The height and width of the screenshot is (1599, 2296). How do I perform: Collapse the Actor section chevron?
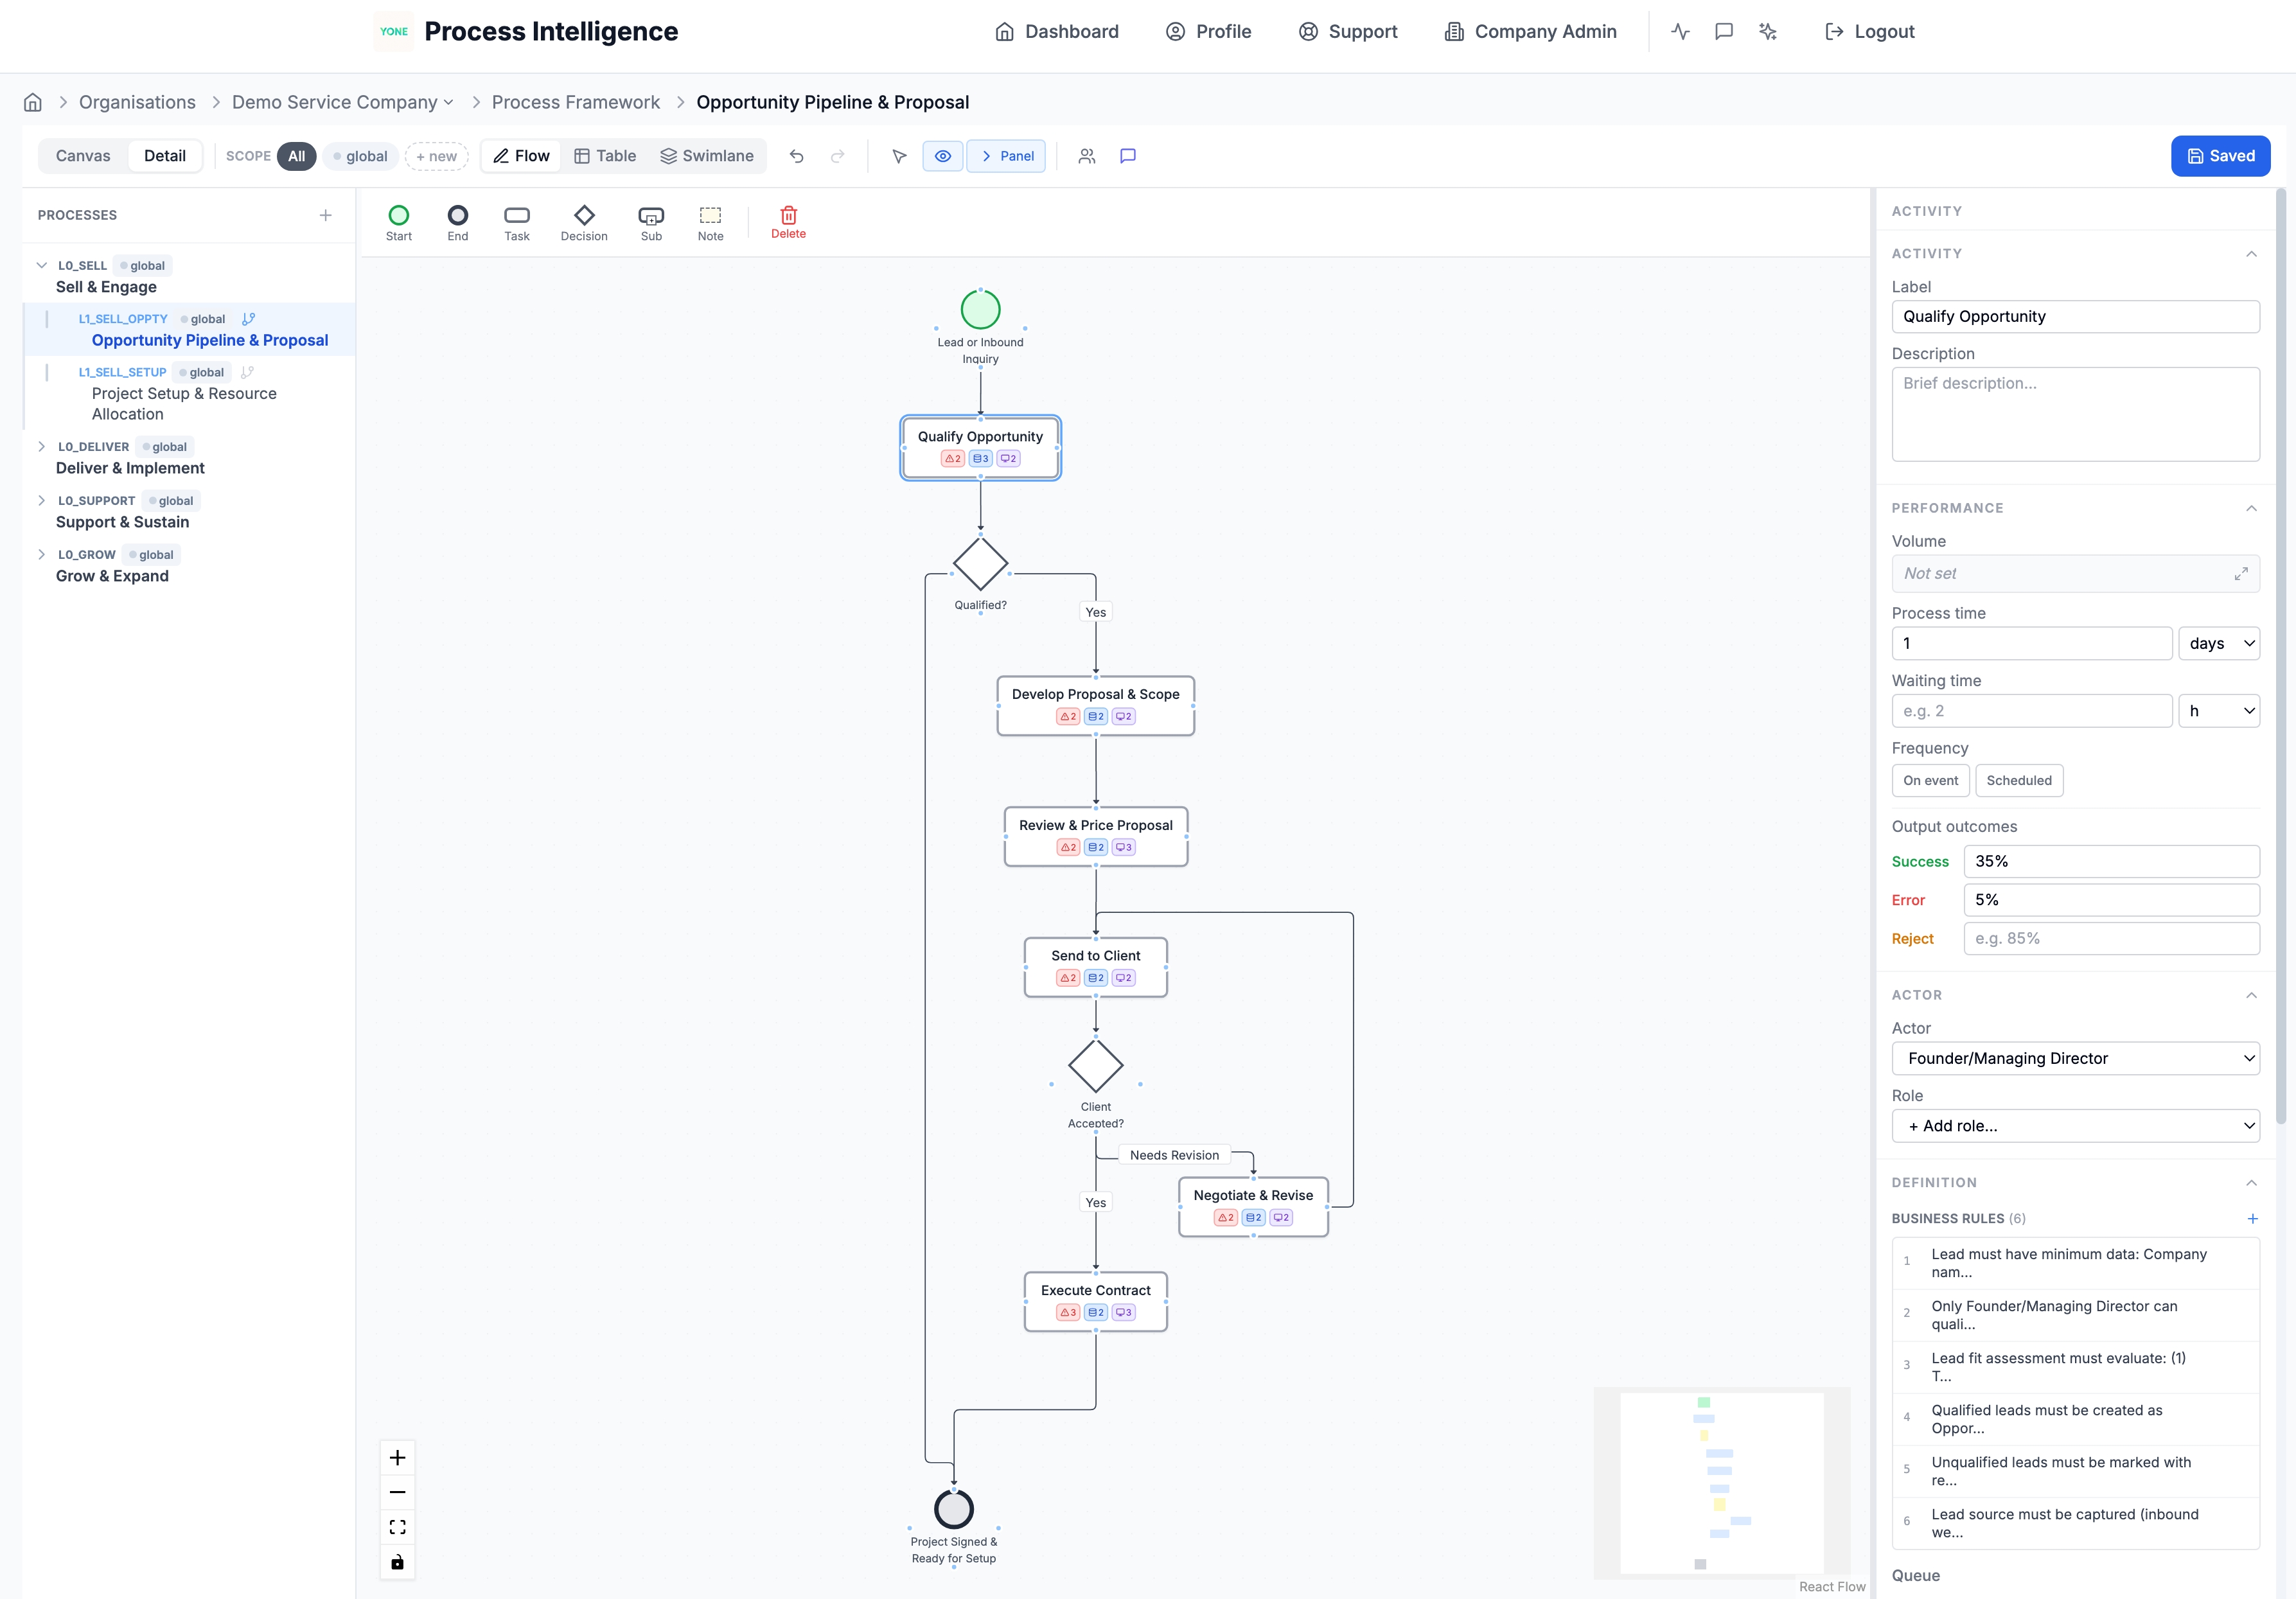point(2251,995)
